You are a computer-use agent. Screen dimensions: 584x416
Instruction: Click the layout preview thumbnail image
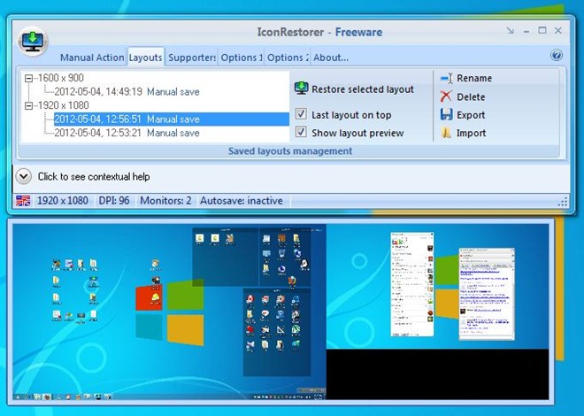pos(280,312)
